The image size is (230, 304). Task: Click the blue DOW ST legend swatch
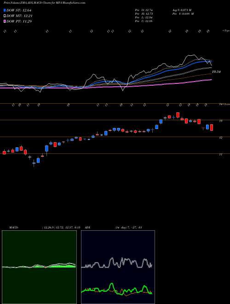pyautogui.click(x=5, y=10)
